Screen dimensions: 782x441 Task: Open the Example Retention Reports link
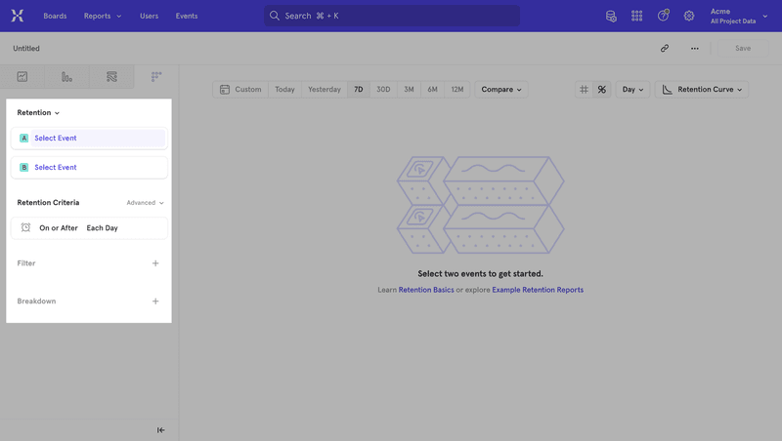538,290
